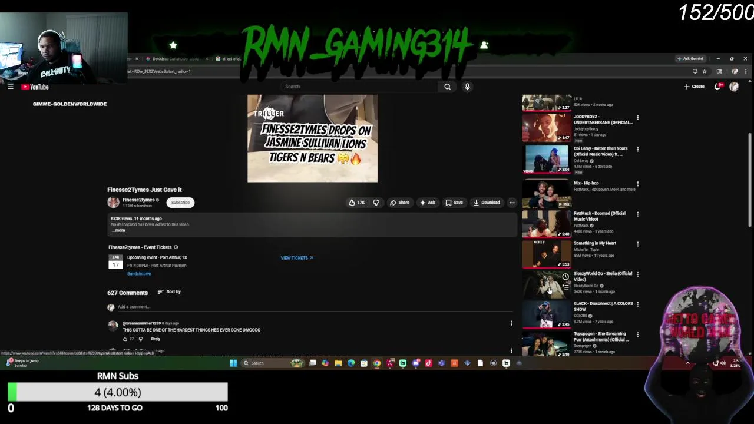Ask about this video
This screenshot has width=754, height=424.
(428, 203)
